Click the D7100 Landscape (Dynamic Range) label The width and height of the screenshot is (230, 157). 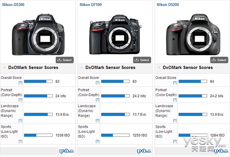pyautogui.click(x=87, y=111)
